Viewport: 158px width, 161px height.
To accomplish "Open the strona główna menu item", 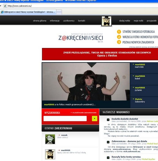I will [x=39, y=21].
